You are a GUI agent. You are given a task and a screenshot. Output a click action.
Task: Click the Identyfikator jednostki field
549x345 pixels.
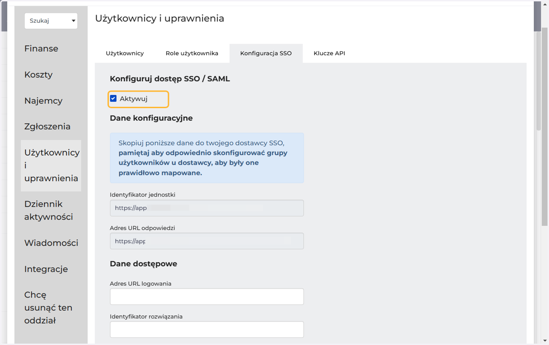tap(207, 208)
